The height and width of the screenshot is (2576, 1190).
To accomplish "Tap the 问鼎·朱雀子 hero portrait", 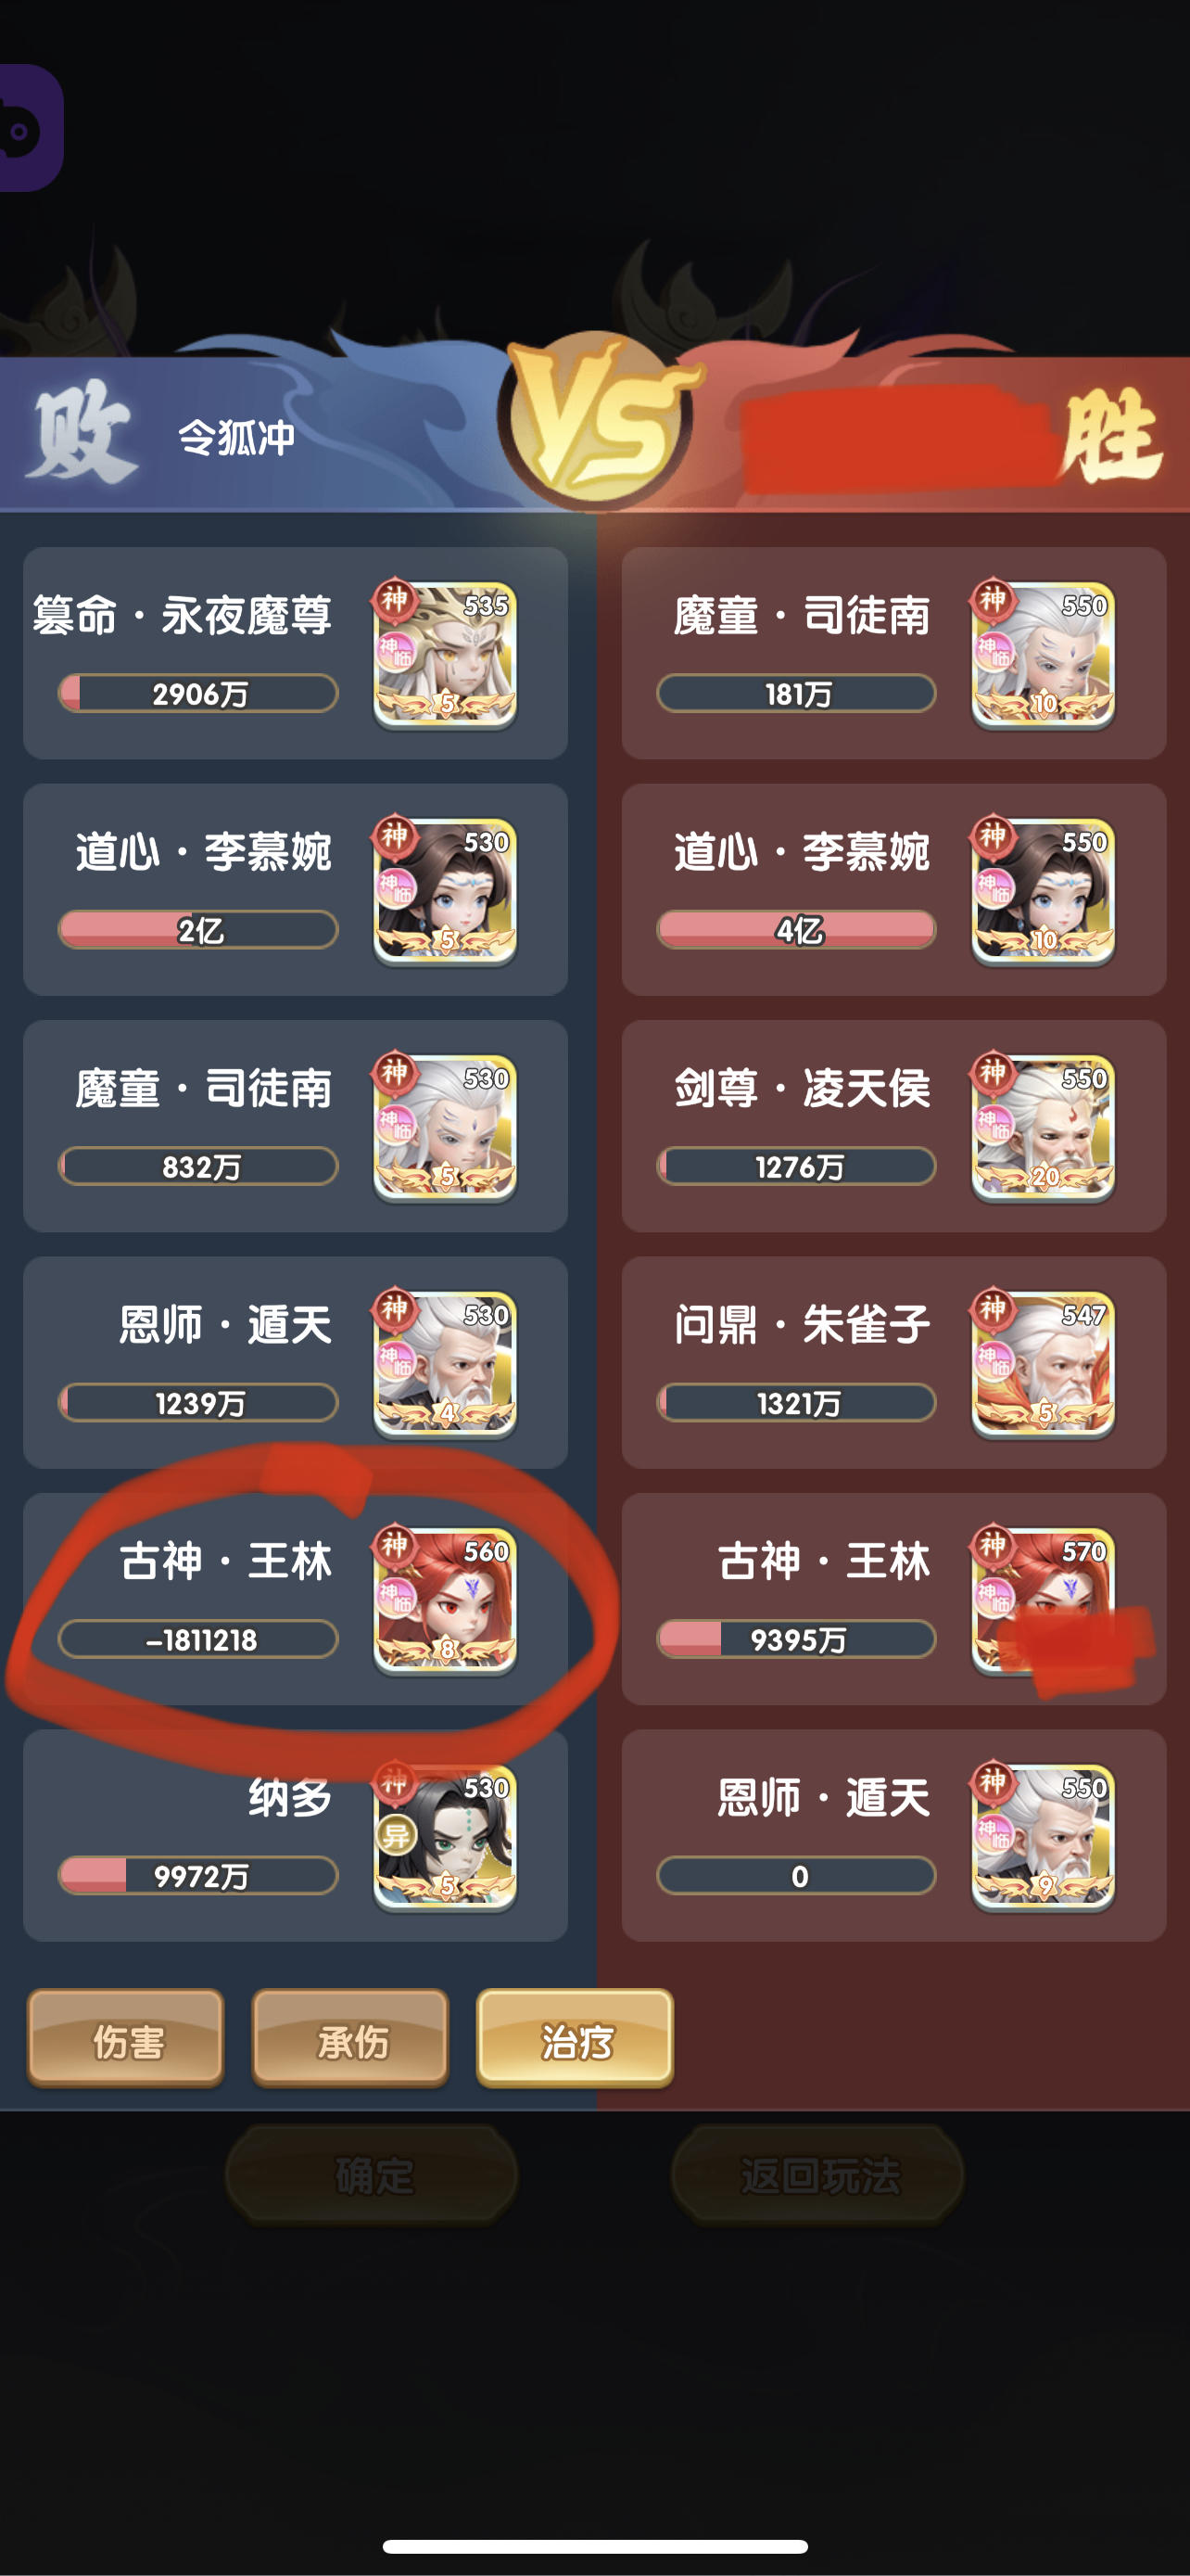I will tap(1042, 1364).
